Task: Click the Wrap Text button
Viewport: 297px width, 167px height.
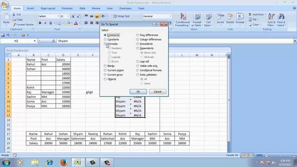Action: tap(122, 16)
